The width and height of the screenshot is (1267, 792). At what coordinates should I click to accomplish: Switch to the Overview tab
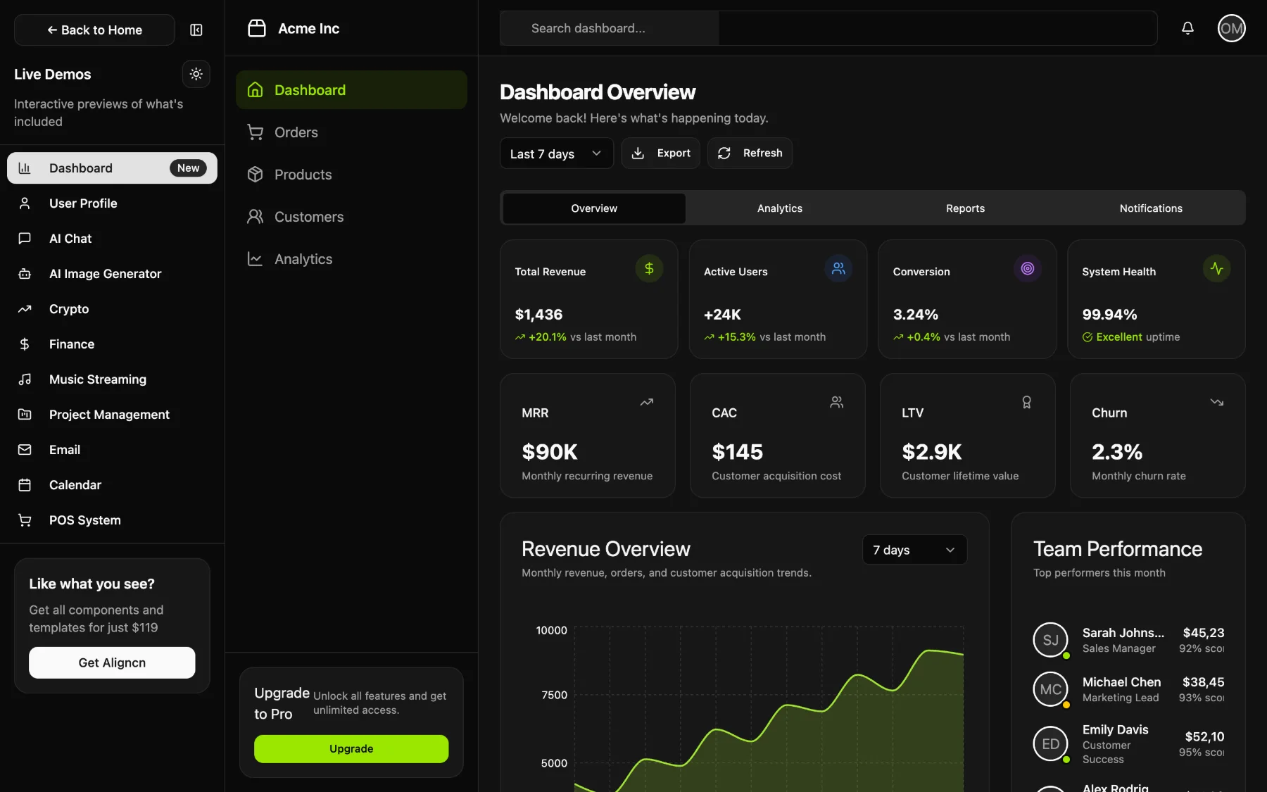coord(594,208)
